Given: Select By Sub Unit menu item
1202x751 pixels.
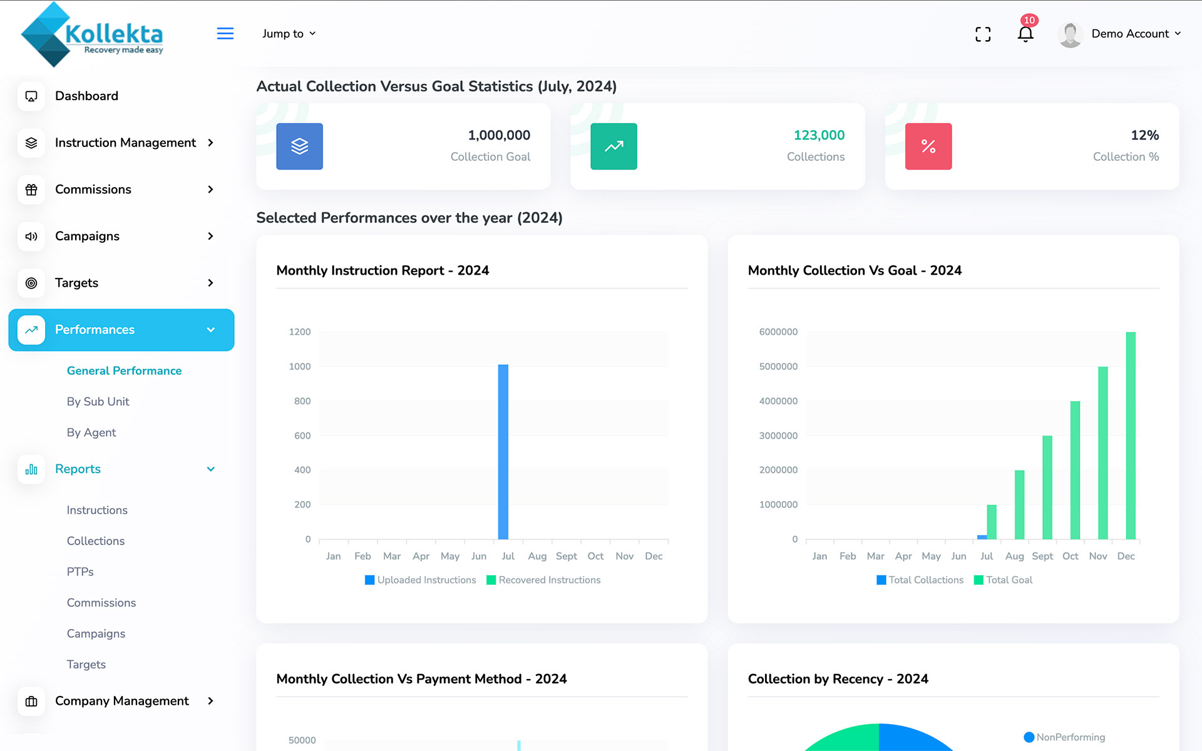Looking at the screenshot, I should (98, 402).
